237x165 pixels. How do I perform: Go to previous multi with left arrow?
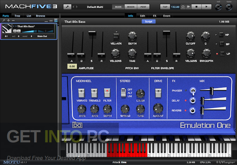(73, 7)
